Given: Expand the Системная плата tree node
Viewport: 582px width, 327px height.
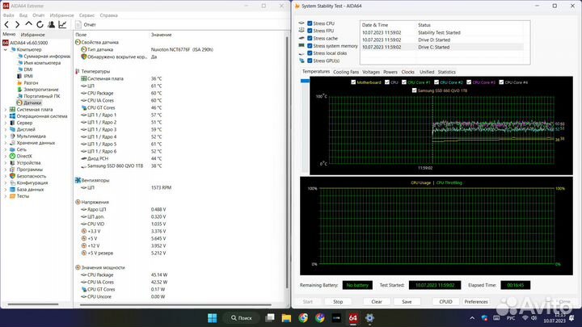Looking at the screenshot, I should click(6, 110).
